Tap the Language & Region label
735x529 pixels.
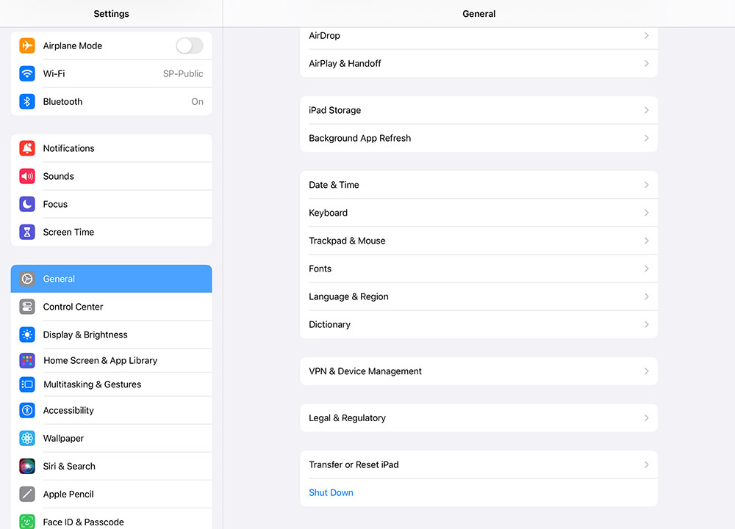(348, 296)
